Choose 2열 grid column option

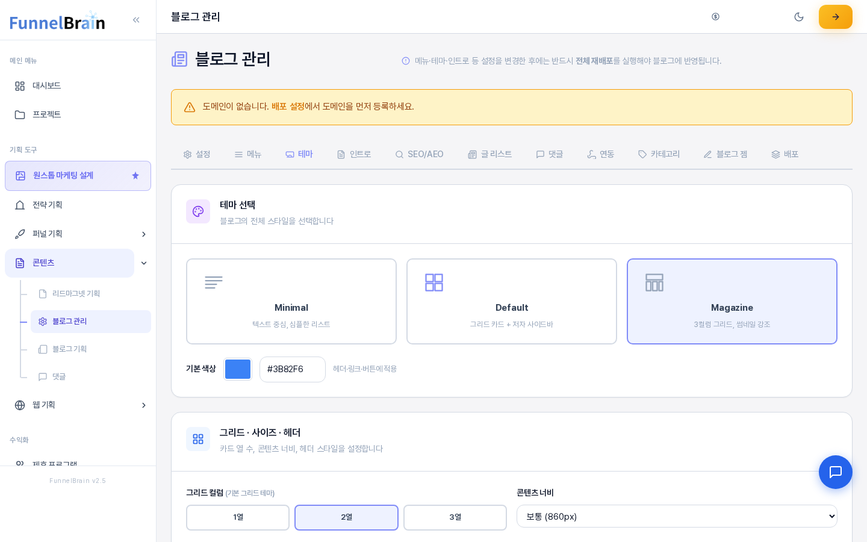347,518
